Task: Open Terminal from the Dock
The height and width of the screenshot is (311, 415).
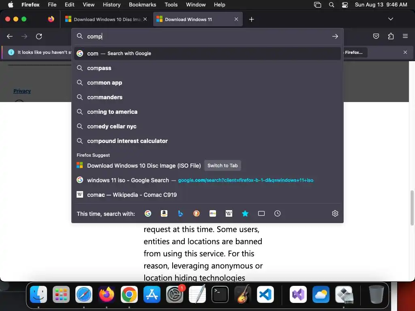Action: pos(220,294)
